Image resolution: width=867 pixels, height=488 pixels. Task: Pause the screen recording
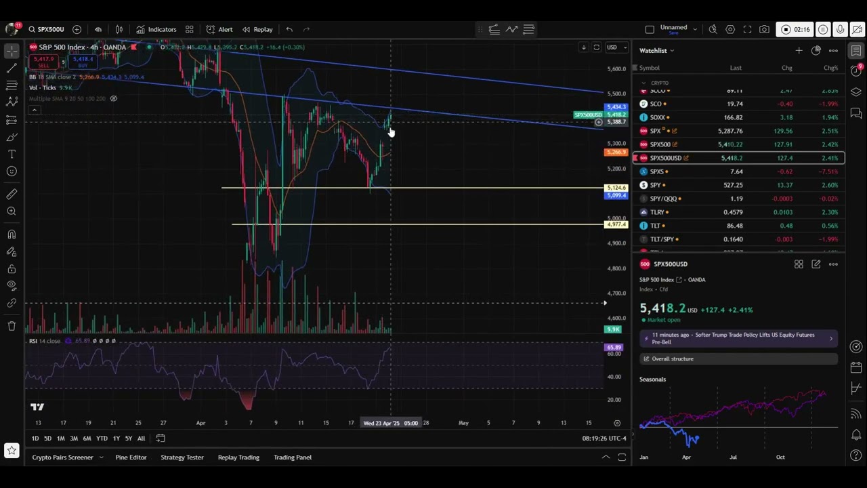(x=823, y=29)
